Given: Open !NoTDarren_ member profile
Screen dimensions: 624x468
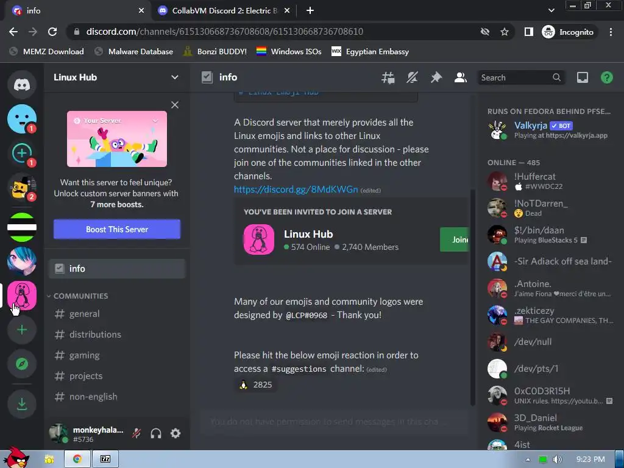Looking at the screenshot, I should pyautogui.click(x=550, y=208).
